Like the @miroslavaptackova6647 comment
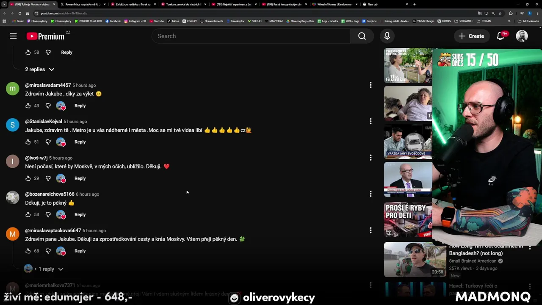This screenshot has height=305, width=542. pyautogui.click(x=28, y=251)
